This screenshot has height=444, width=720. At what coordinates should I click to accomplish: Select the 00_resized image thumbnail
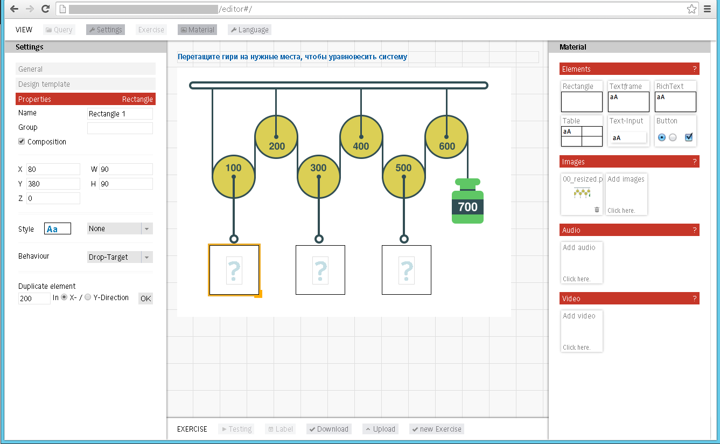(x=582, y=195)
